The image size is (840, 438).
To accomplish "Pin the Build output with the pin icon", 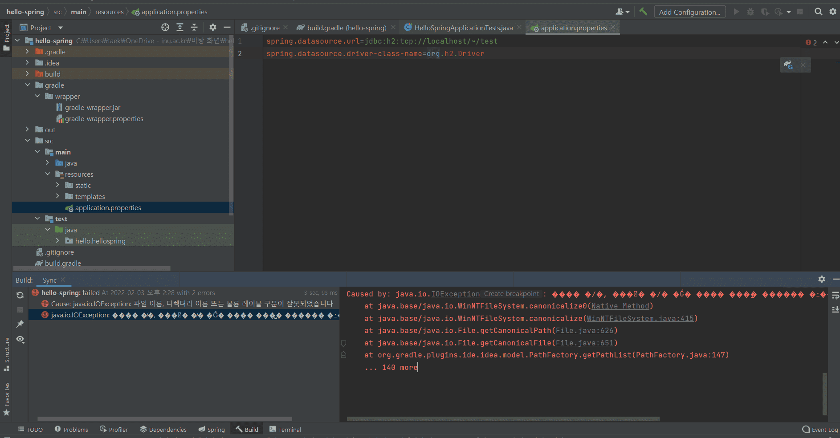I will click(x=20, y=324).
